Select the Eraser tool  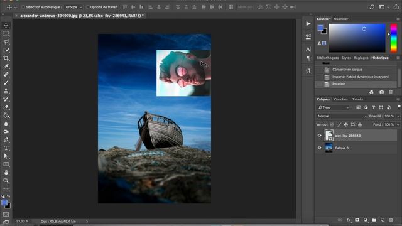click(x=6, y=107)
